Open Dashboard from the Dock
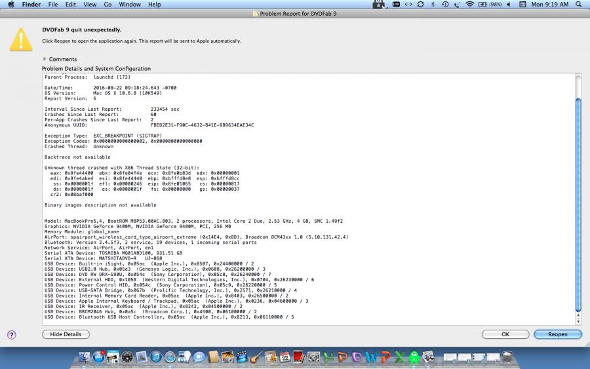 coord(127,357)
